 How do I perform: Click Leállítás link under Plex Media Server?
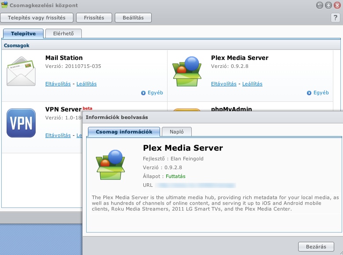point(252,84)
